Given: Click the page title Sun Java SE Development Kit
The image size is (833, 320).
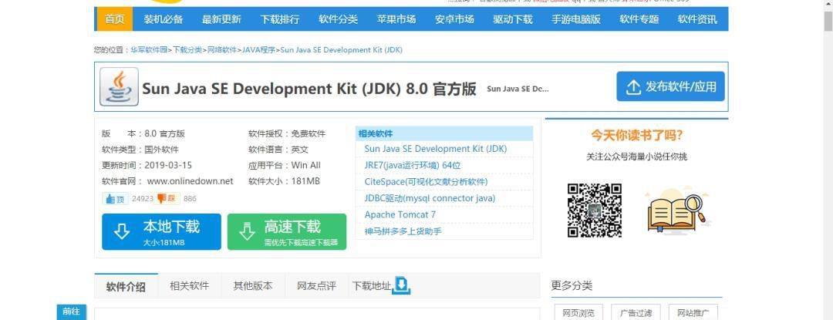Looking at the screenshot, I should point(309,88).
